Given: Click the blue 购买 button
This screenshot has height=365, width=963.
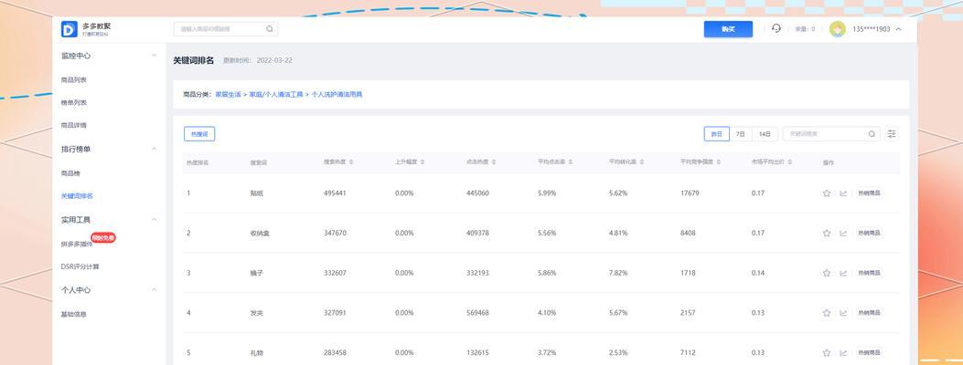Looking at the screenshot, I should click(728, 29).
